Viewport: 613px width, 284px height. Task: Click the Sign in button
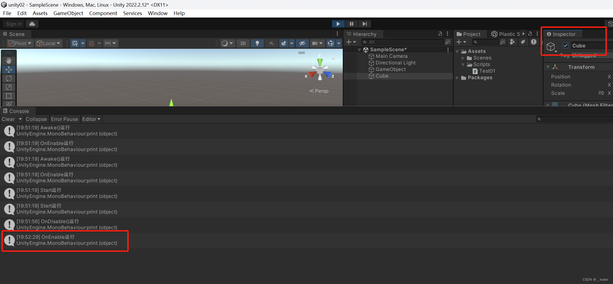13,24
